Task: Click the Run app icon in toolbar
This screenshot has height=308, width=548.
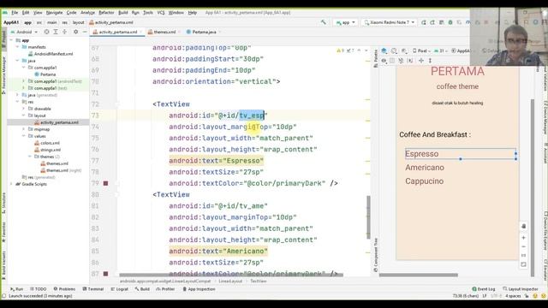Action: pyautogui.click(x=424, y=22)
